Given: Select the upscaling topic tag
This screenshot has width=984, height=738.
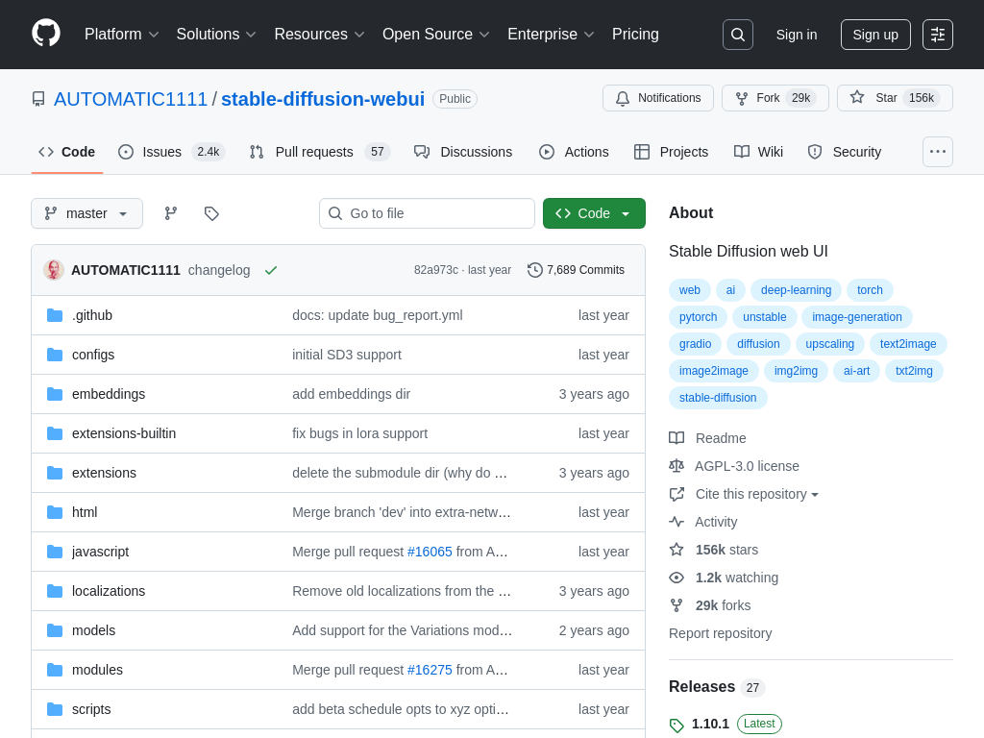Looking at the screenshot, I should [829, 344].
